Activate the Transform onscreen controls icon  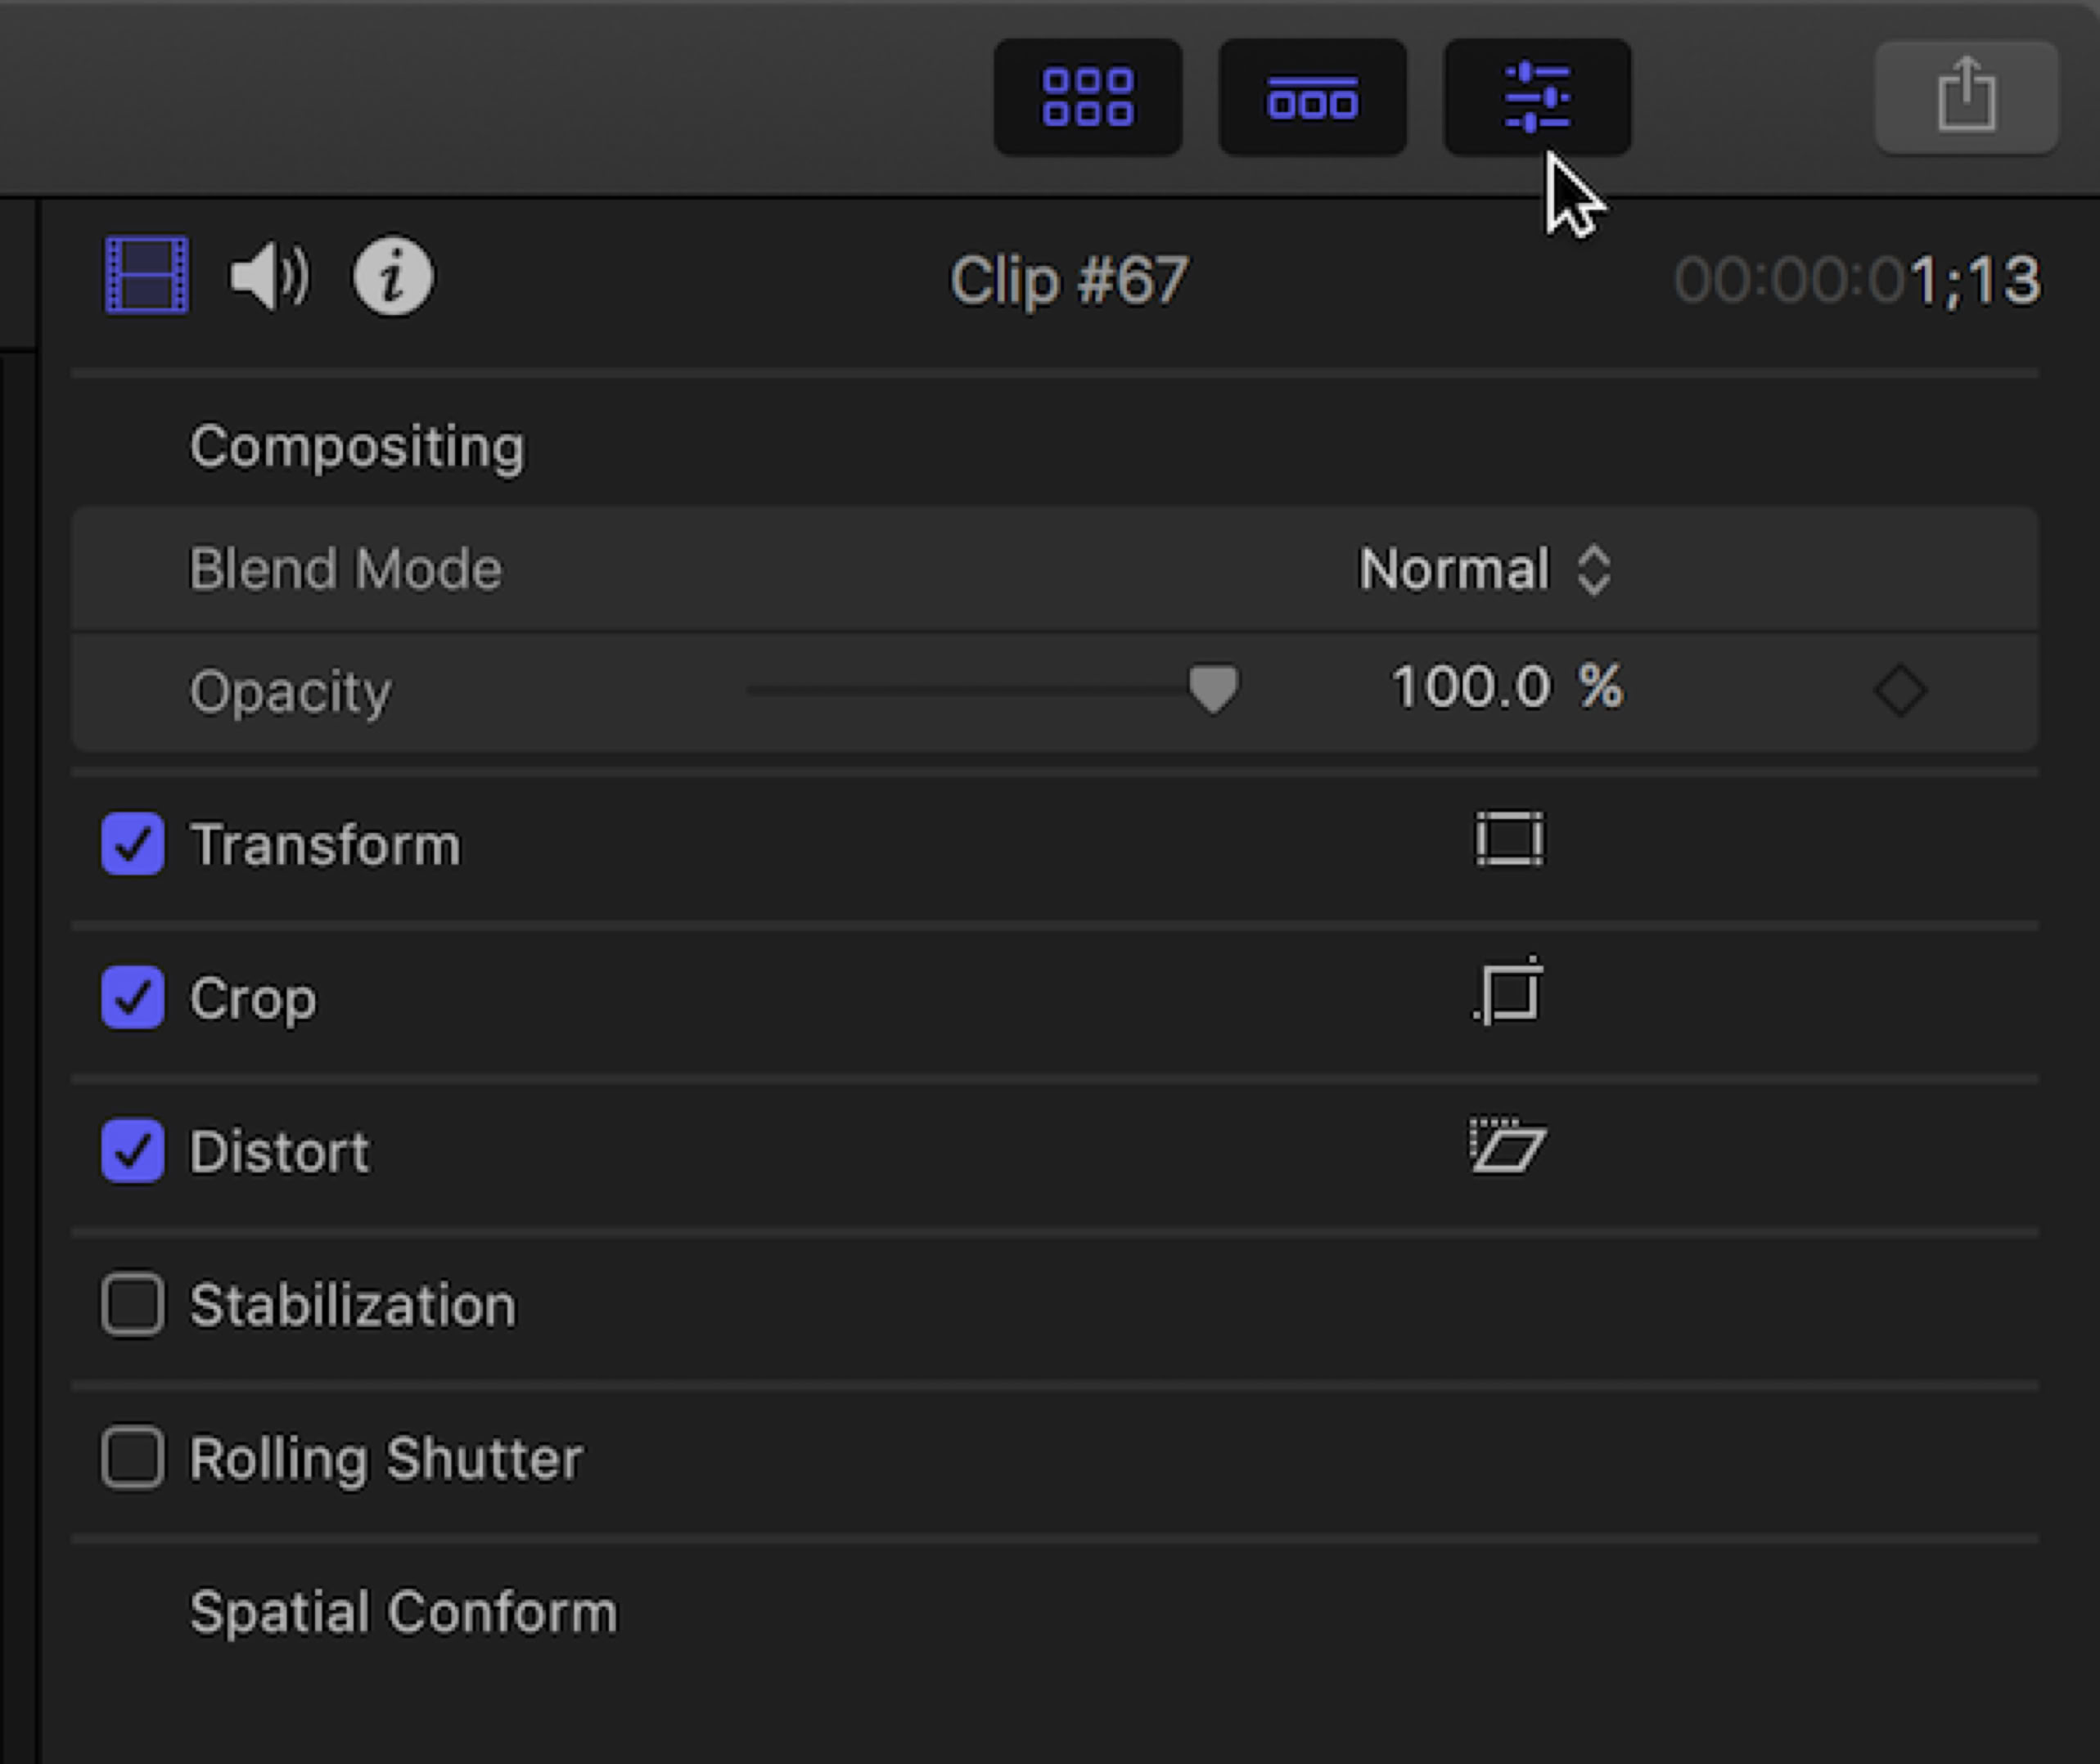pyautogui.click(x=1509, y=840)
